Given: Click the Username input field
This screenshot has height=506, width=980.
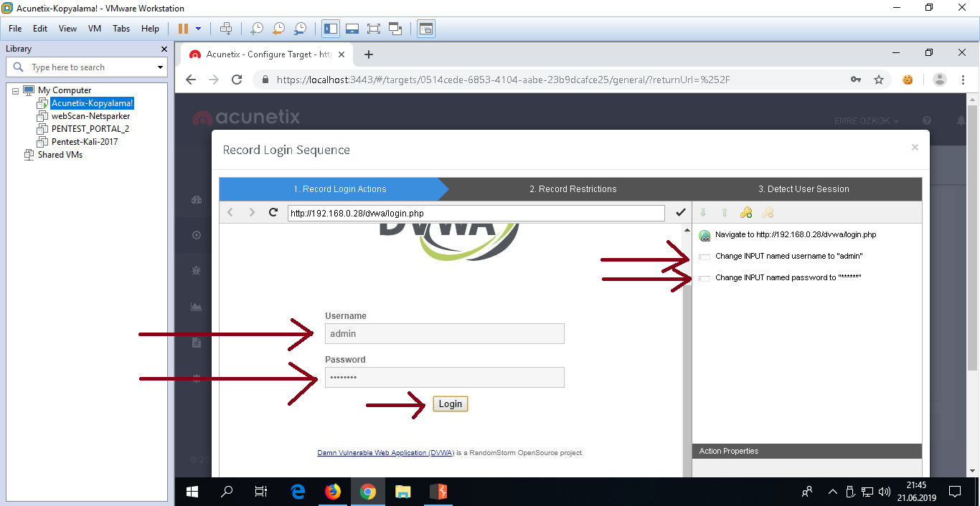Looking at the screenshot, I should click(444, 333).
